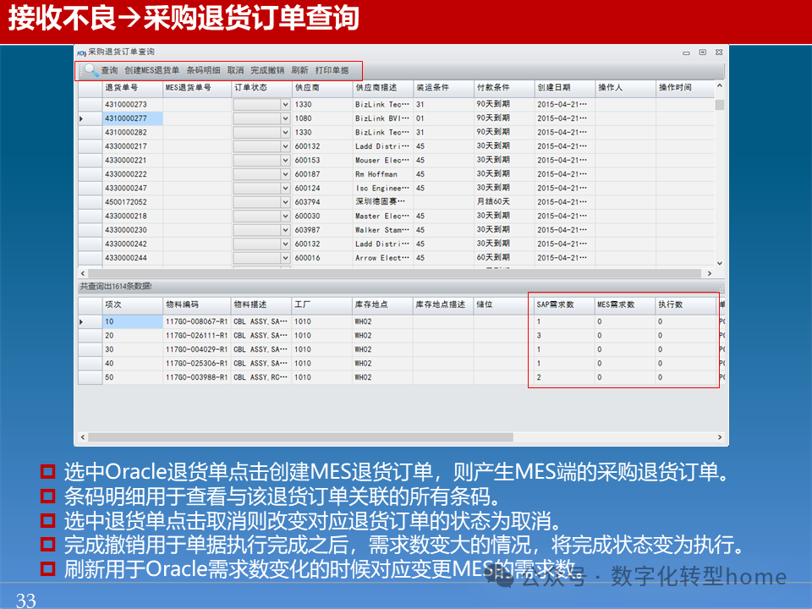The height and width of the screenshot is (609, 812).
Task: Click the magnifier 查询 search icon
Action: click(x=91, y=70)
